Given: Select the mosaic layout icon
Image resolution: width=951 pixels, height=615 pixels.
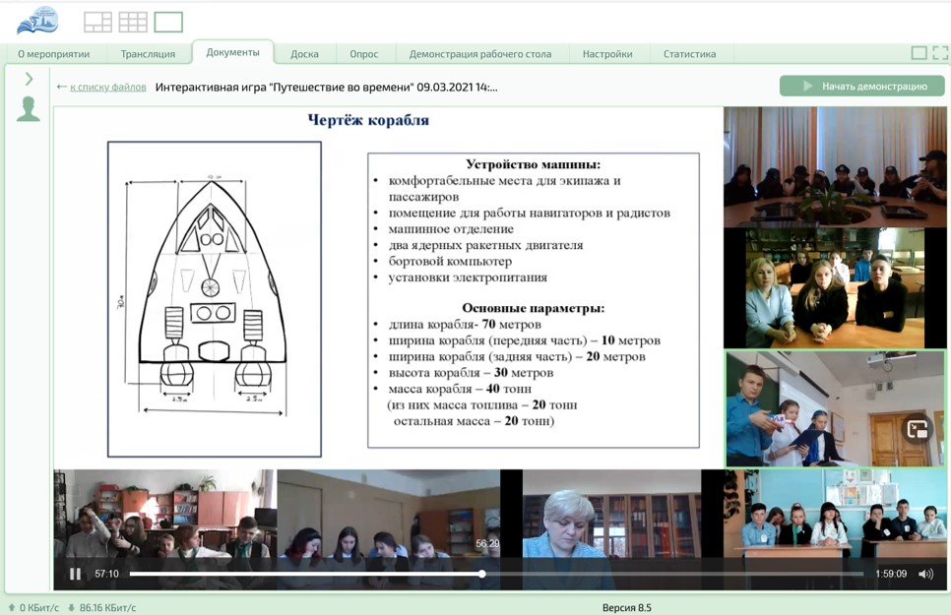Looking at the screenshot, I should click(97, 22).
